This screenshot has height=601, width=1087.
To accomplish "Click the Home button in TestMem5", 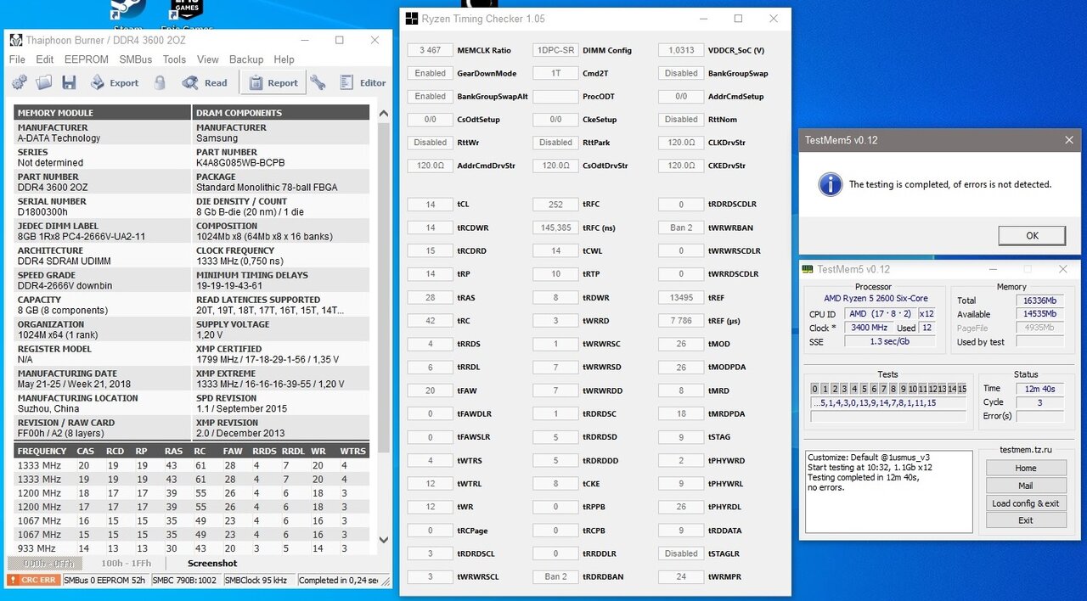I will (1026, 468).
